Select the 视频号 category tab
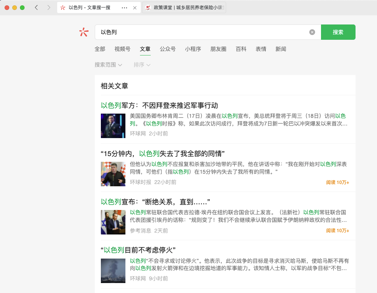The image size is (377, 293). (x=122, y=49)
